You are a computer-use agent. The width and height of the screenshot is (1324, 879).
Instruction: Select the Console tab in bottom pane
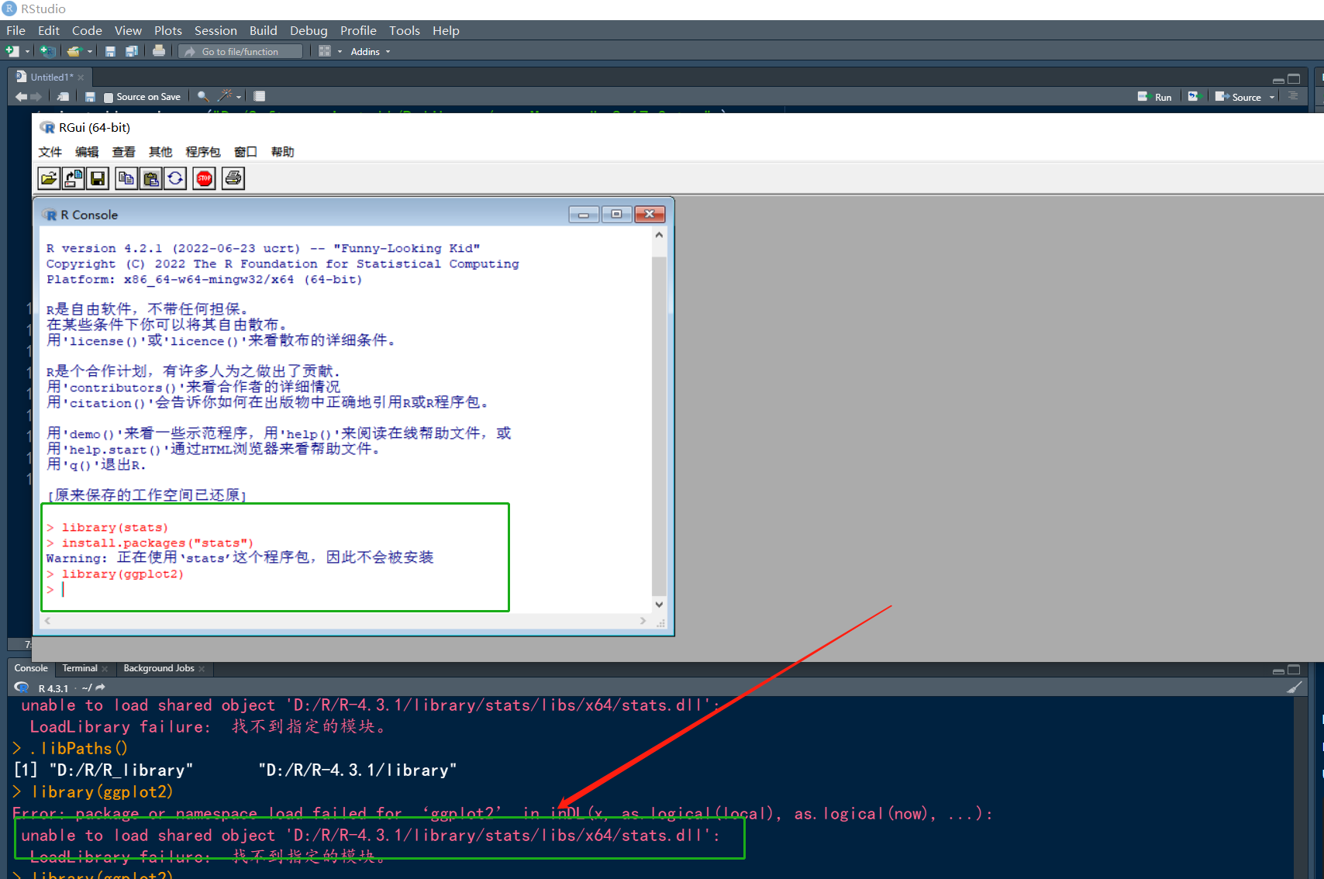pos(31,668)
